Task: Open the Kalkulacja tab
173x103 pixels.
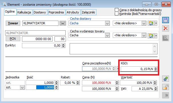Action: click(x=24, y=12)
